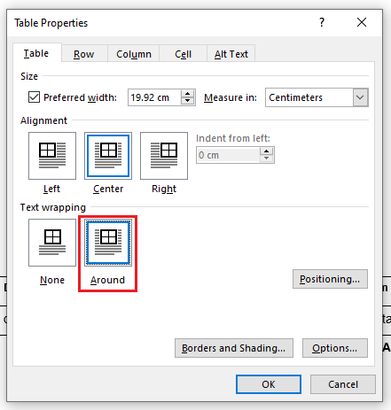This screenshot has height=410, width=391.
Task: Choose Center alignment icon
Action: coord(108,156)
